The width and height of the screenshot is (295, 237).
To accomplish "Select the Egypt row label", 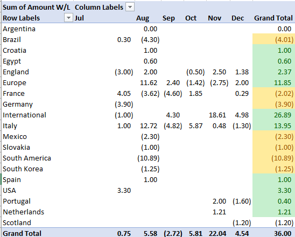I will point(12,61).
